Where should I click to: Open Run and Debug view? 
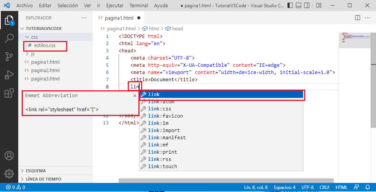coord(9,75)
